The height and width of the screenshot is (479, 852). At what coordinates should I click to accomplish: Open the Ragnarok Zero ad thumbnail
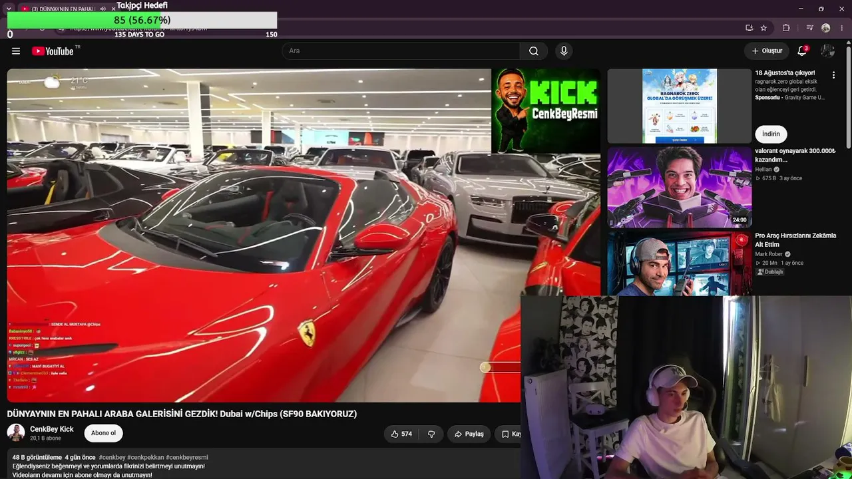coord(679,106)
